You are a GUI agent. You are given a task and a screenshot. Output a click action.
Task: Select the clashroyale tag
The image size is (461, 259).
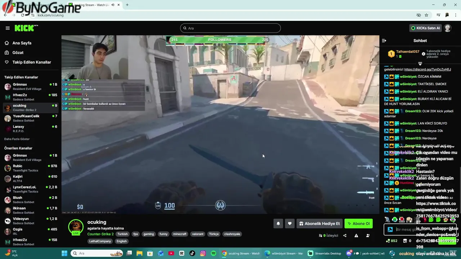tap(232, 234)
